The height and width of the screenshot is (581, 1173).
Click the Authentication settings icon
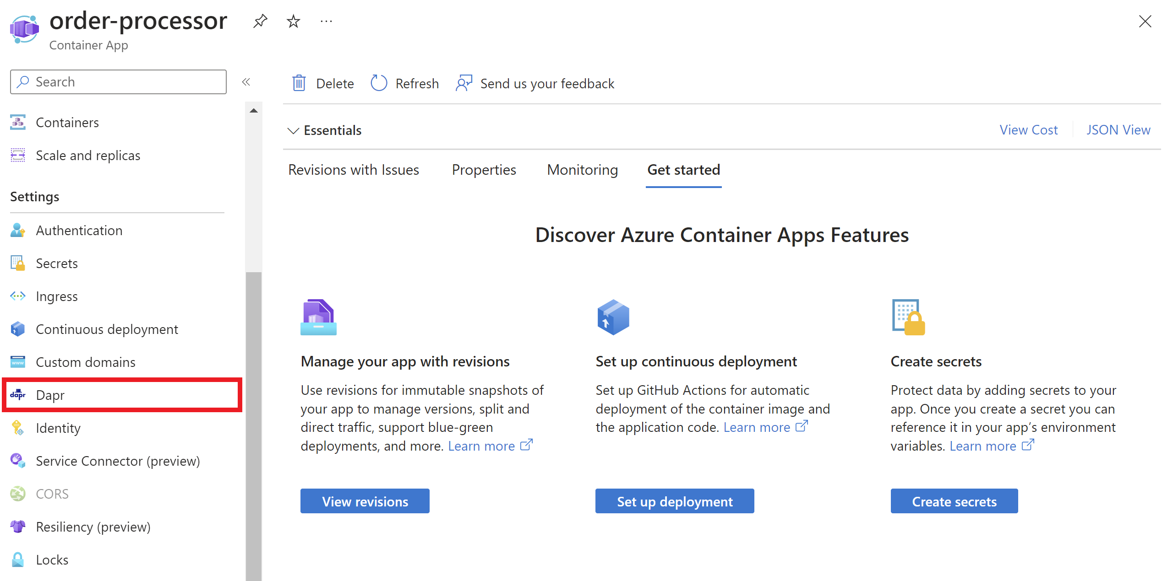(19, 231)
